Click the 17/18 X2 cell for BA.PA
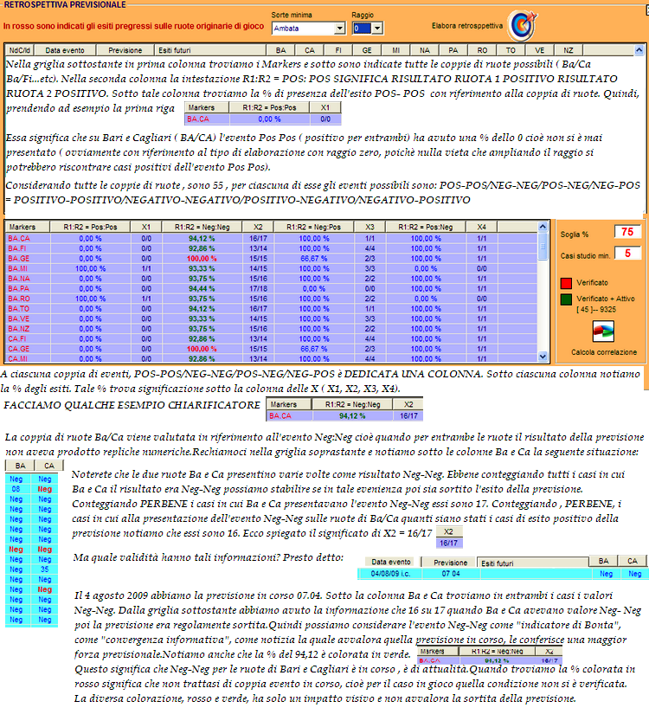The height and width of the screenshot is (727, 649). click(x=258, y=288)
